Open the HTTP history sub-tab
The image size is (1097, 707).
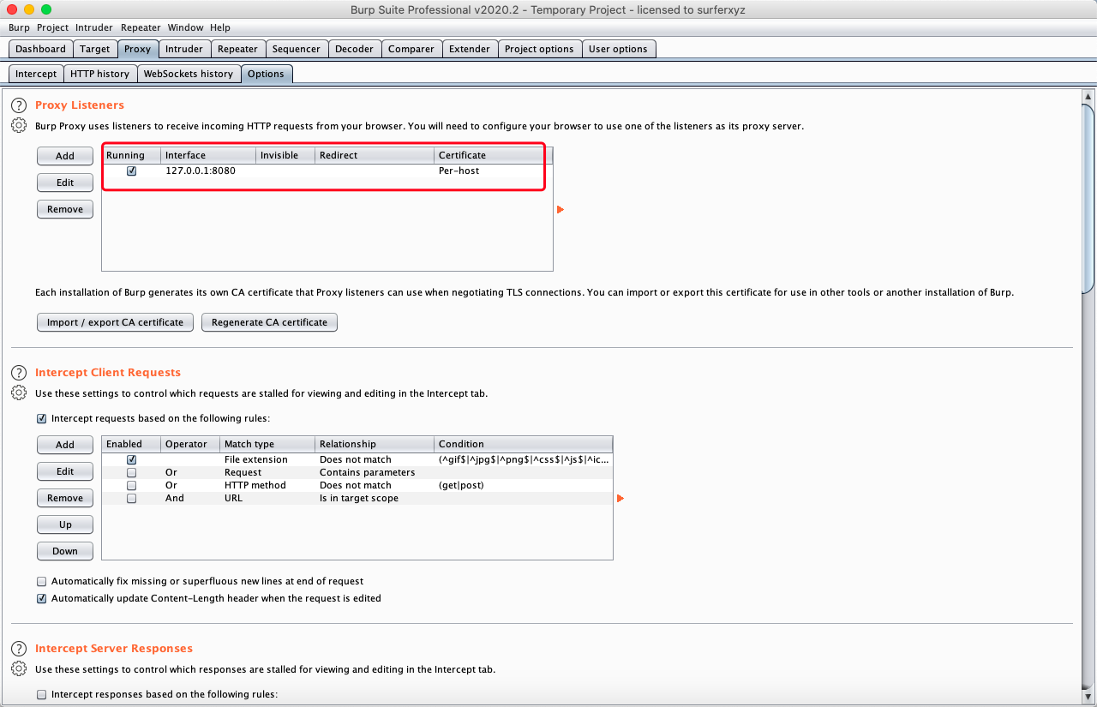[x=99, y=74]
